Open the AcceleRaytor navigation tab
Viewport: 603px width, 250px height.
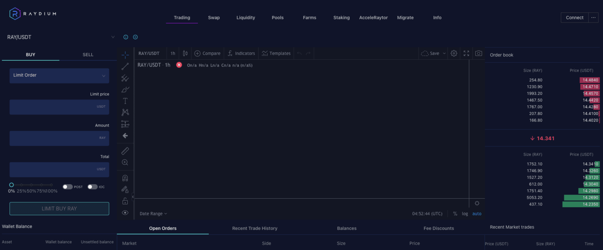374,17
